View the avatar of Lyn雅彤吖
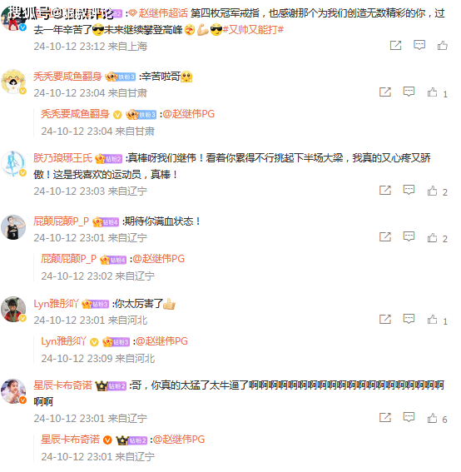461x472 pixels. [x=13, y=309]
